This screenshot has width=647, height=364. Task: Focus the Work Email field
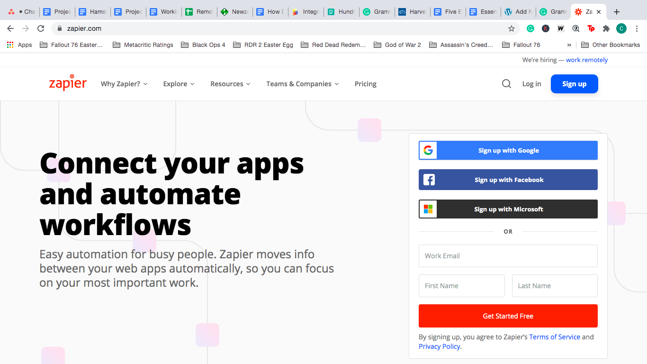pyautogui.click(x=508, y=256)
